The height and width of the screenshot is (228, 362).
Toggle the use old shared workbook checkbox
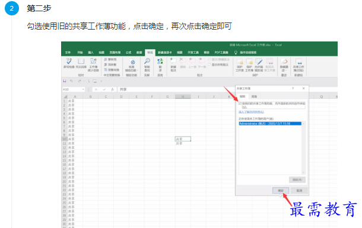click(x=240, y=104)
